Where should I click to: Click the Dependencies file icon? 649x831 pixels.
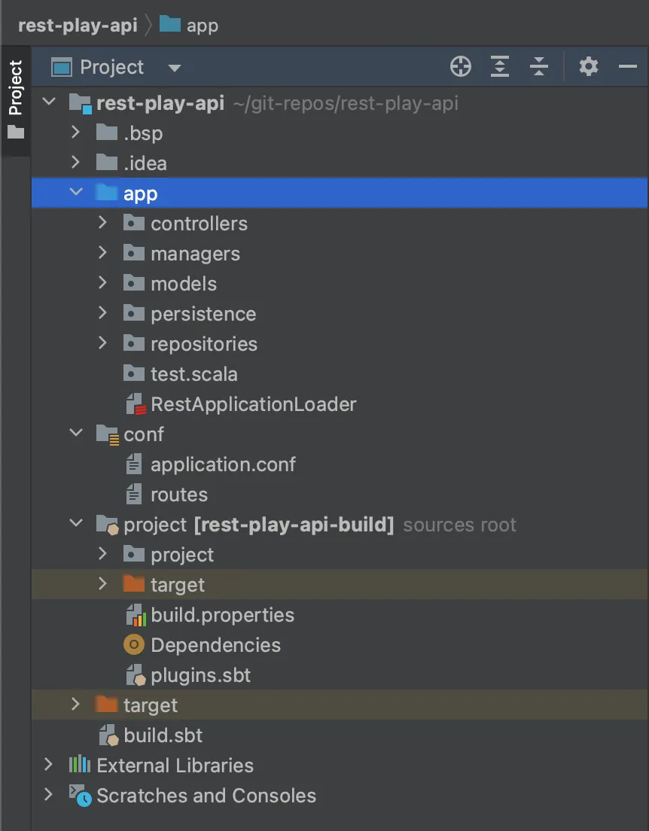pyautogui.click(x=134, y=645)
